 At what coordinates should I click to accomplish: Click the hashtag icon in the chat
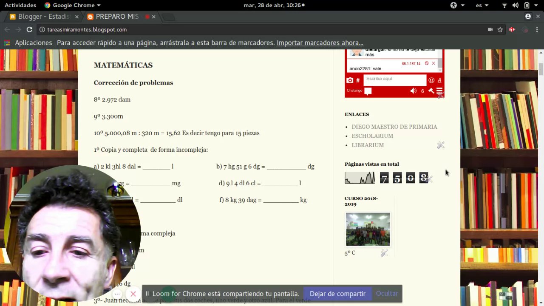(x=358, y=80)
